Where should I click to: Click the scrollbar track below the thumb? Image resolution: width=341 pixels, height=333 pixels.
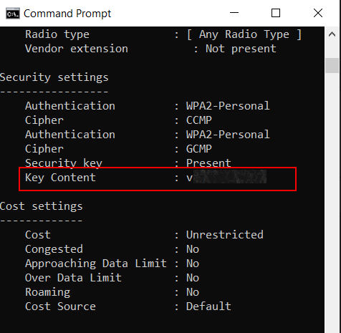pyautogui.click(x=332, y=203)
